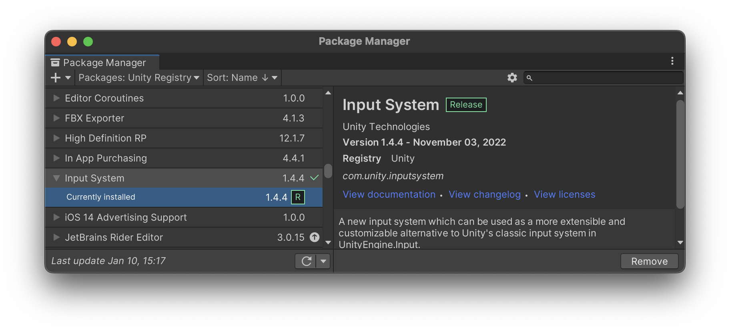Screen dimensions: 730x332
Task: Open advanced settings gear icon
Action: coord(512,78)
